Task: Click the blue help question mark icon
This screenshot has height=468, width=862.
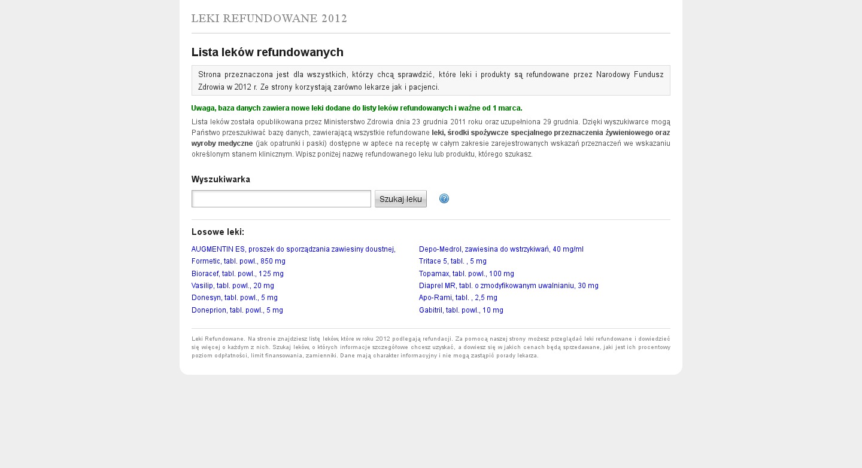Action: pos(444,198)
